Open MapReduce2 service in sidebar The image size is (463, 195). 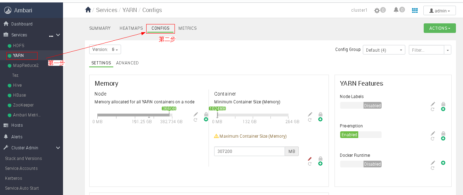click(x=26, y=65)
